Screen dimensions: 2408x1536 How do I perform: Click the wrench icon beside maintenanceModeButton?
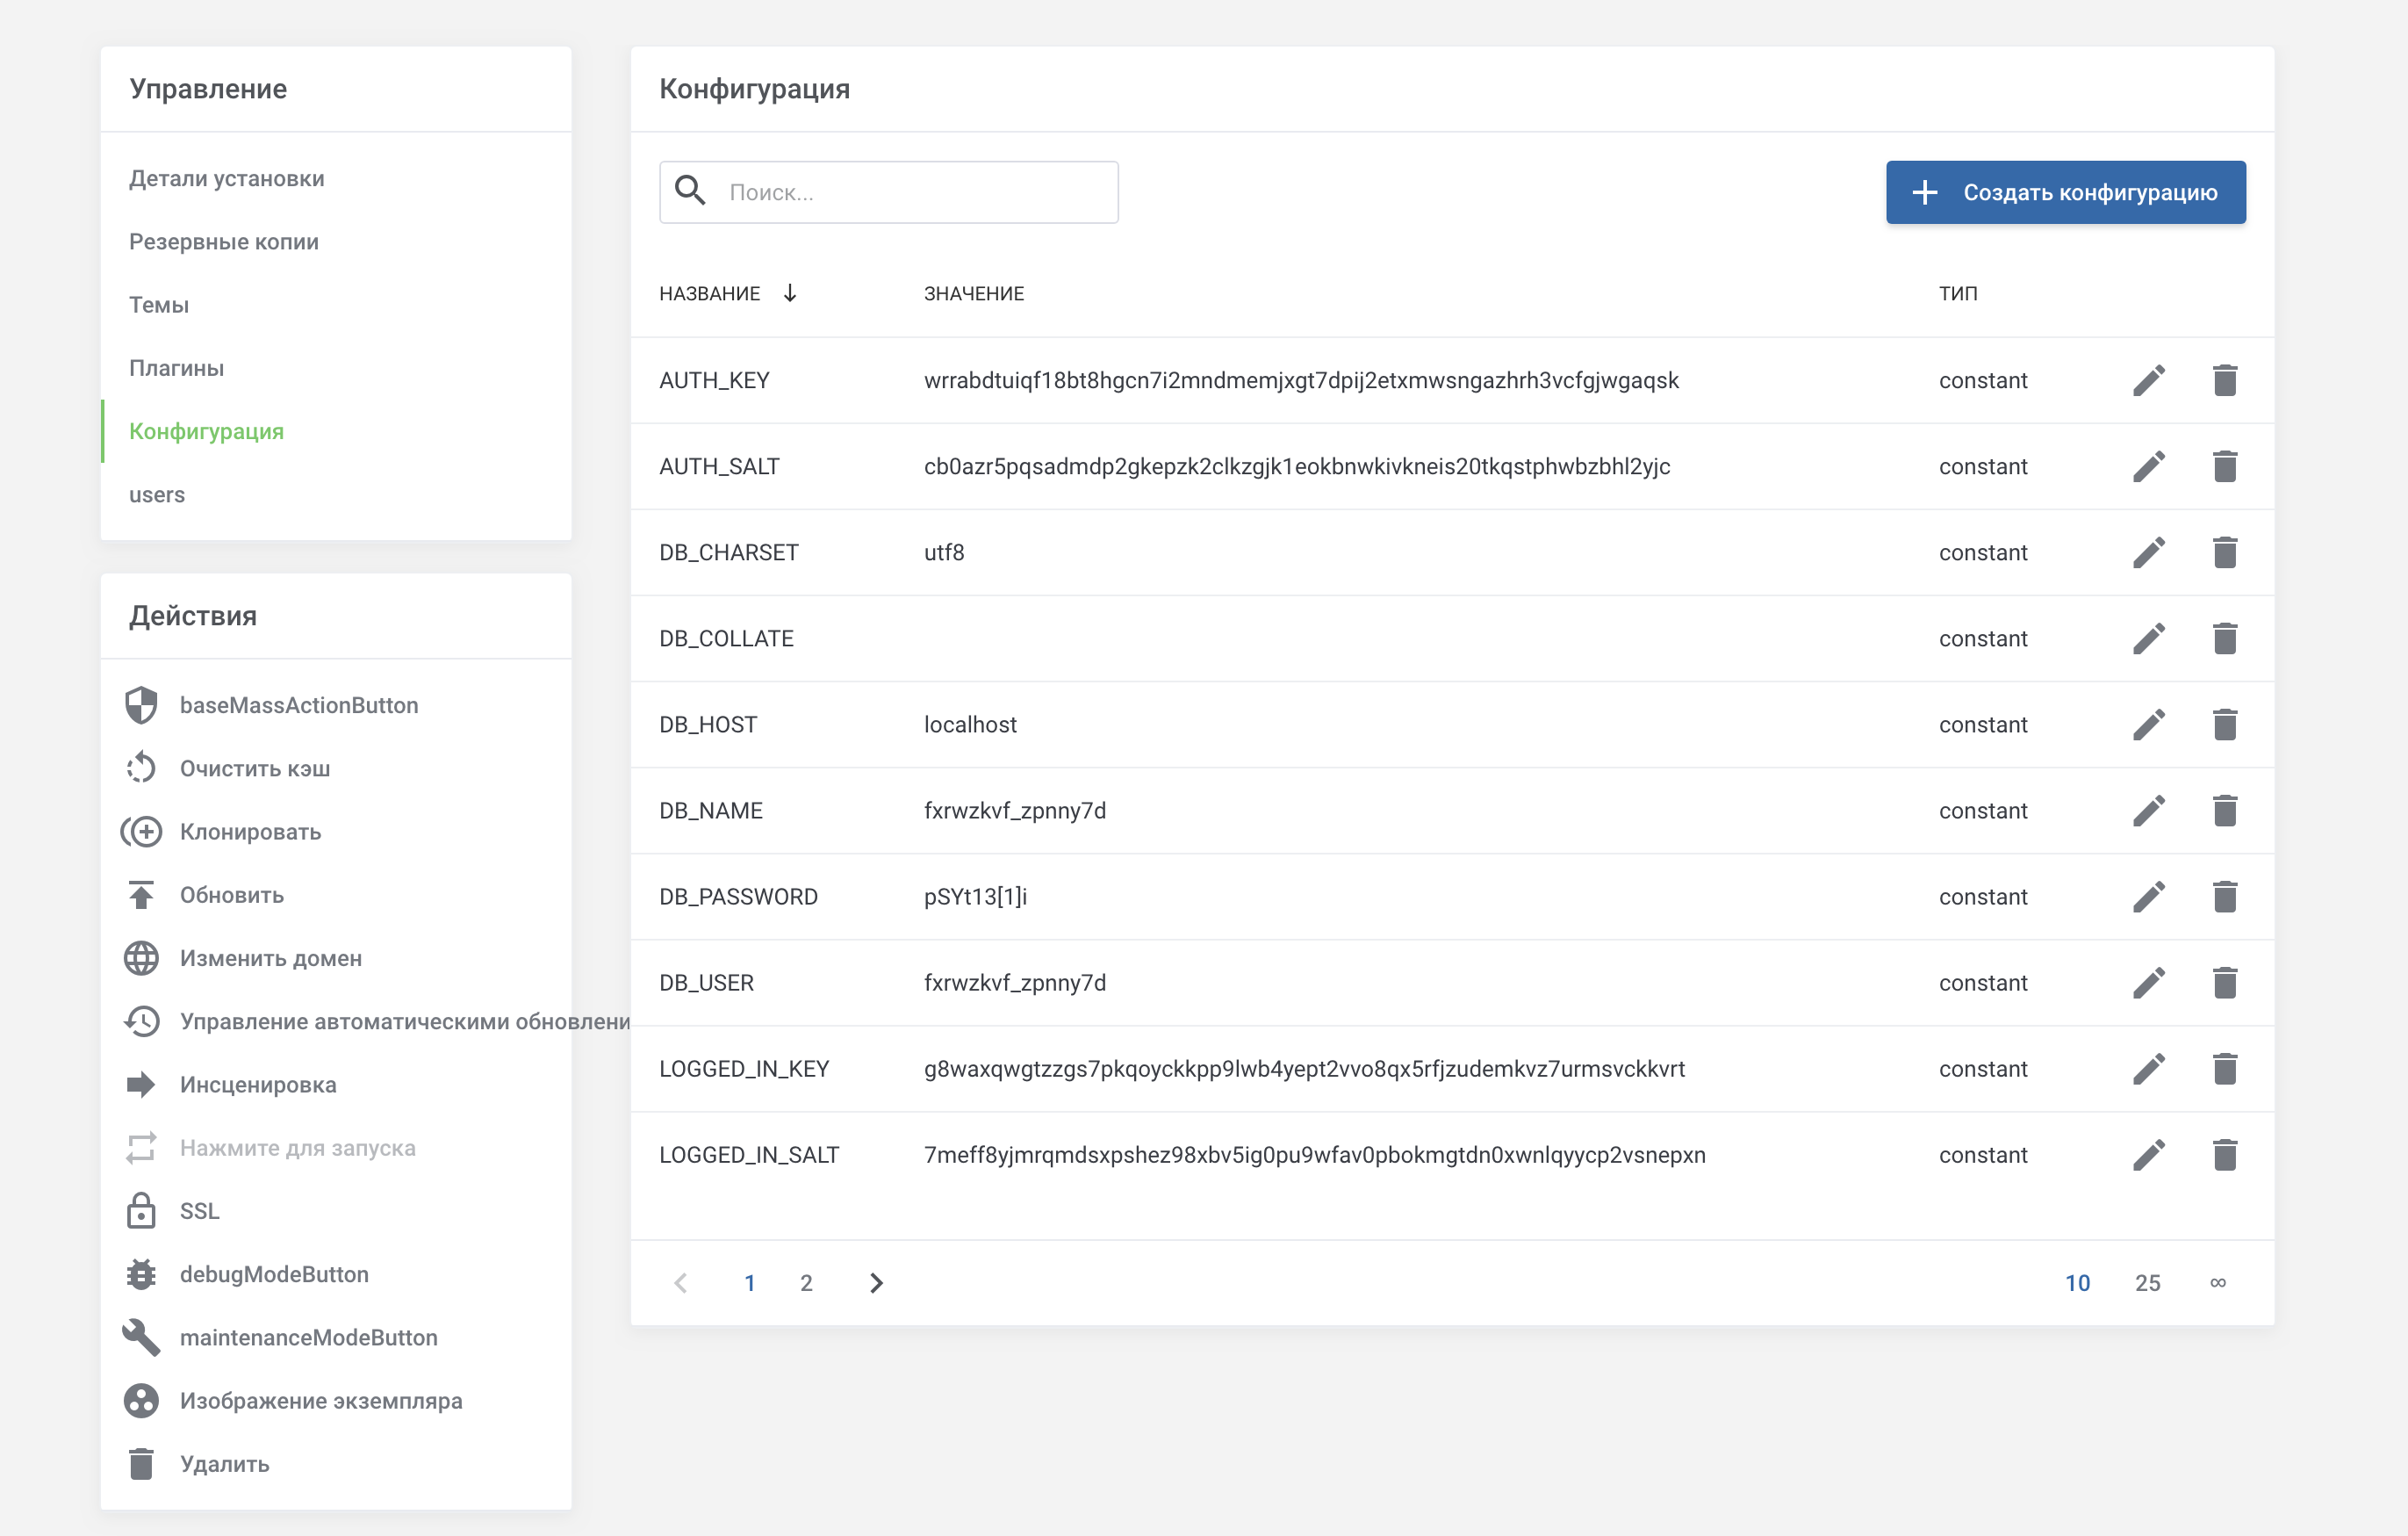141,1338
